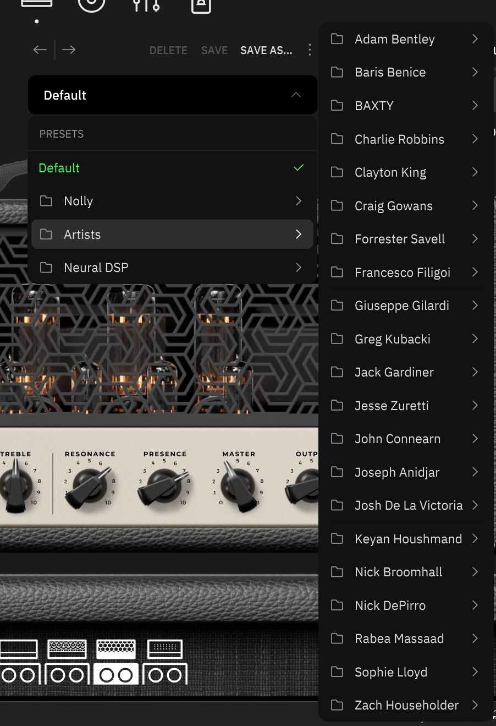Click the folder icon beside Giuseppe Gilardi
Screen dimensions: 496x726
click(337, 305)
